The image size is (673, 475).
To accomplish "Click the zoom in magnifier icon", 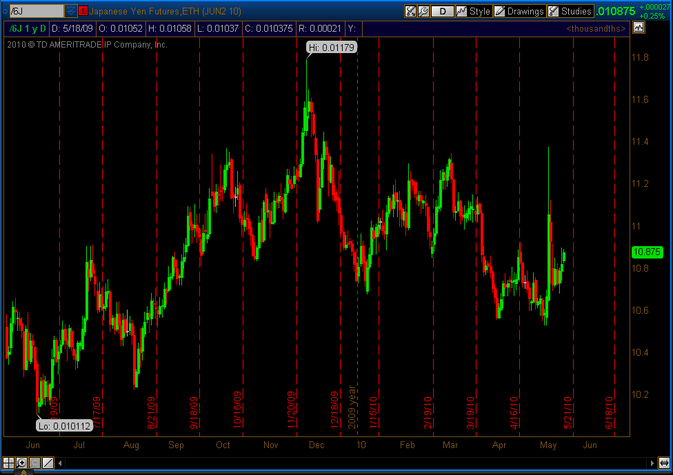I will (21, 463).
